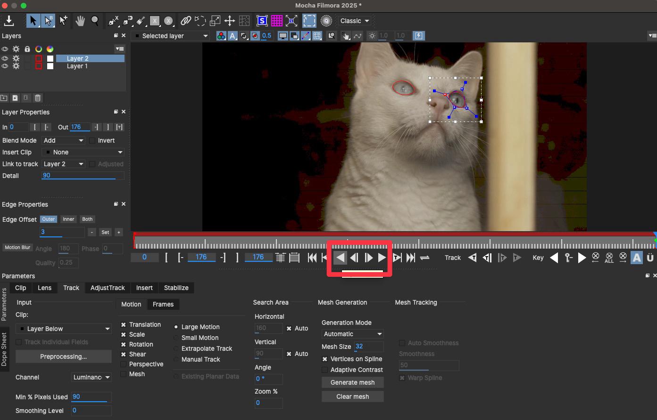
Task: Select Inner edge offset button
Action: pyautogui.click(x=68, y=219)
